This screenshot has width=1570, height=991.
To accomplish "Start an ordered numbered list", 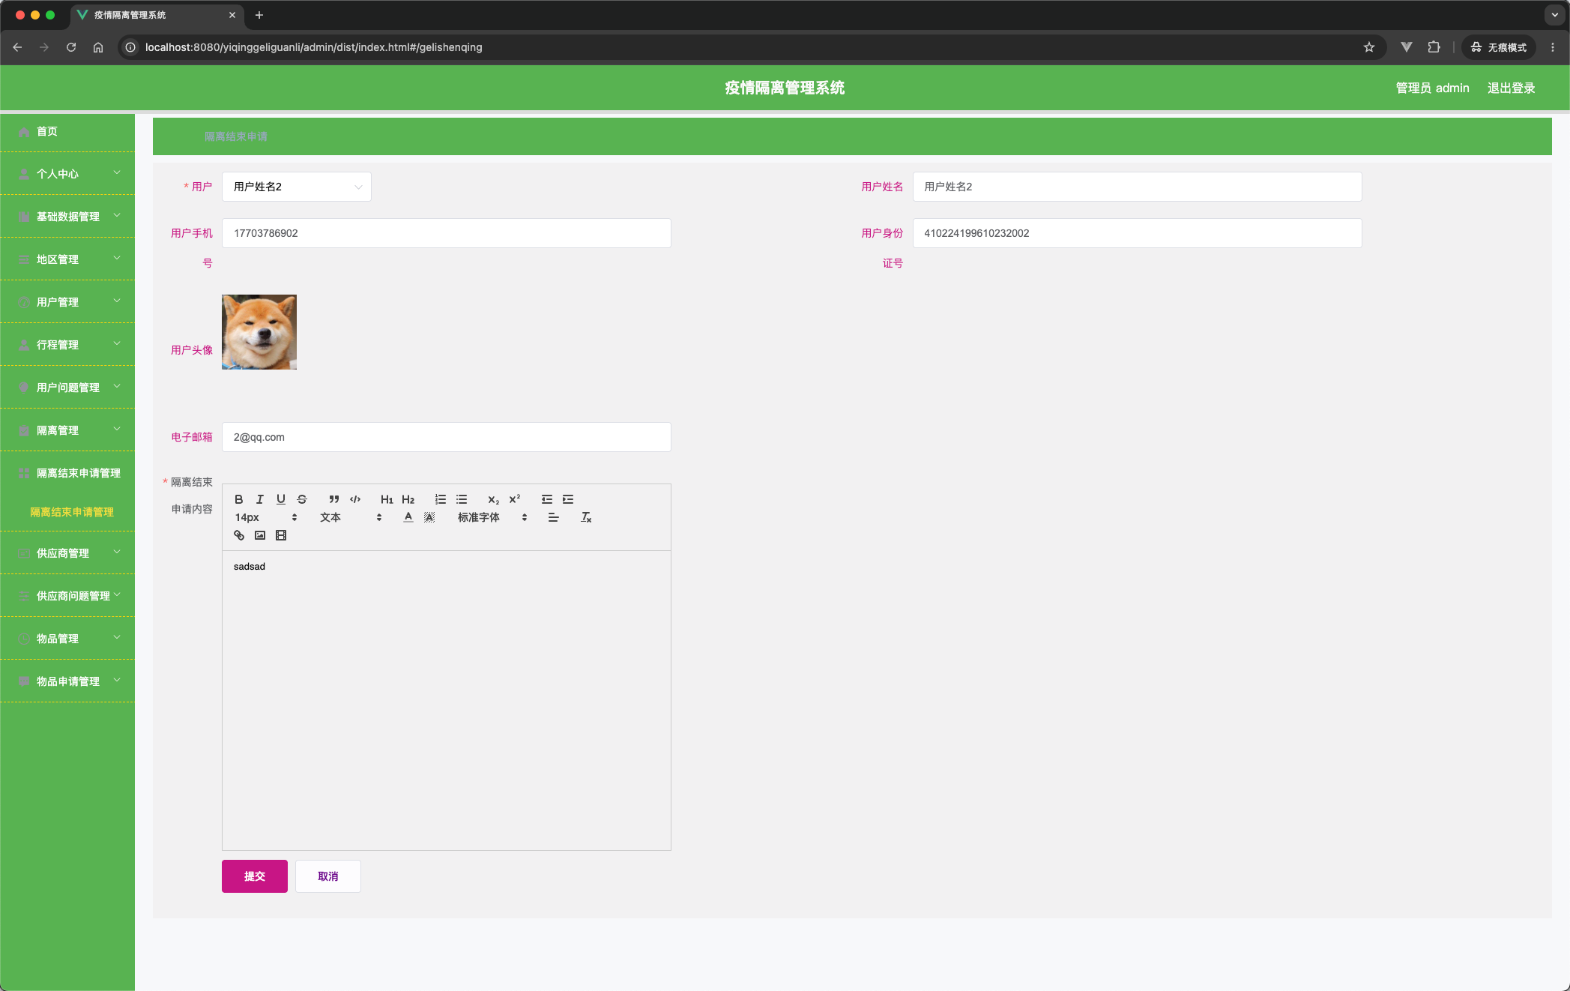I will coord(441,499).
